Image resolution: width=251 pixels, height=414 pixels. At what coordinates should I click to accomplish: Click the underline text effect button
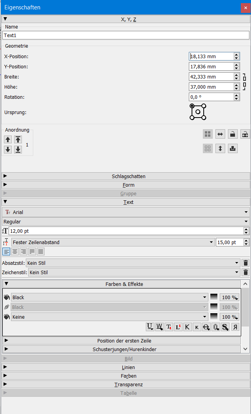(x=150, y=327)
